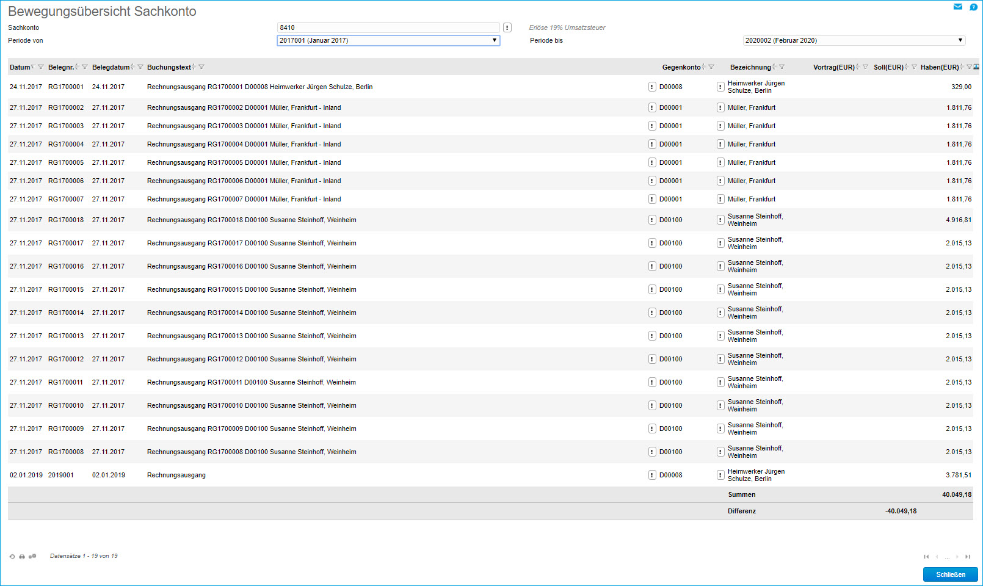Open details icon for D00008 in first row

652,87
